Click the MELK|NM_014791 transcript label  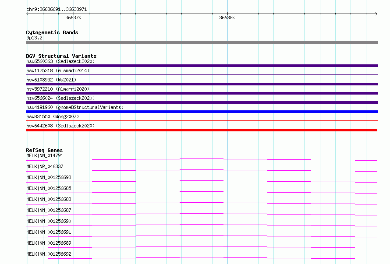(x=45, y=155)
